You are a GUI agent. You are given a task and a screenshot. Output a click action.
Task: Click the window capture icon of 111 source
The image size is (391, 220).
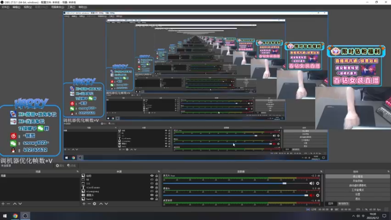(x=83, y=184)
